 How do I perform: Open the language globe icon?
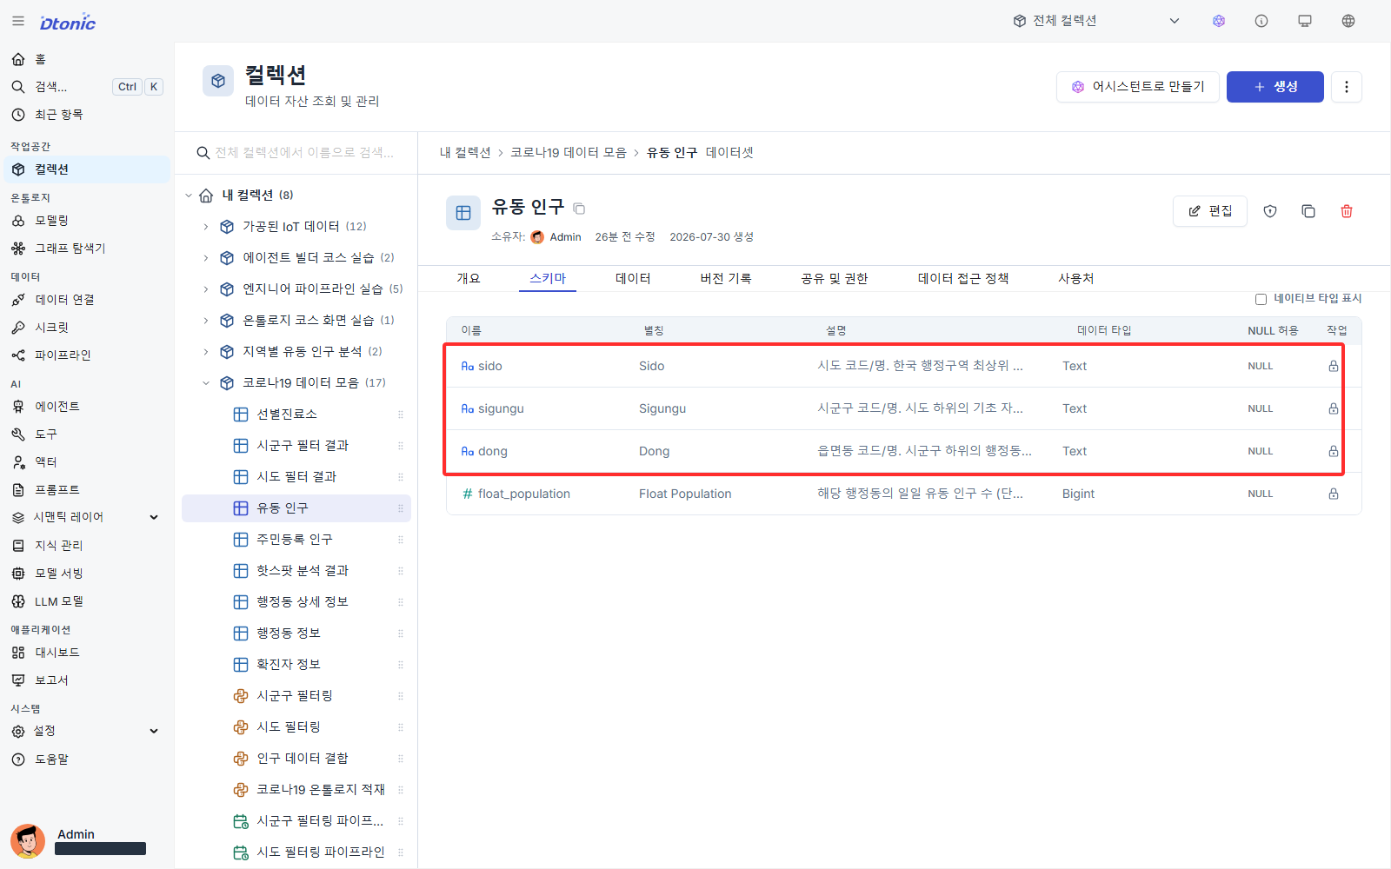pyautogui.click(x=1348, y=21)
